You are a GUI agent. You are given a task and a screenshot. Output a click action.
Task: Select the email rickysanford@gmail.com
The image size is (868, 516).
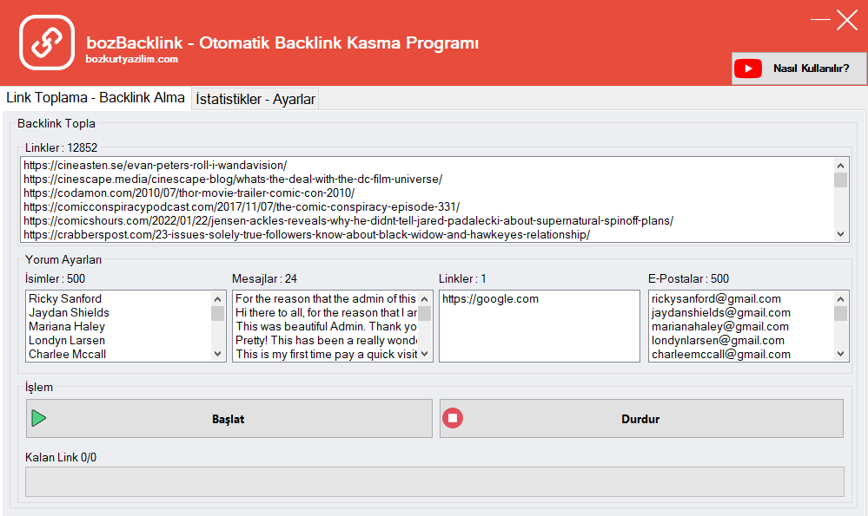(x=716, y=299)
